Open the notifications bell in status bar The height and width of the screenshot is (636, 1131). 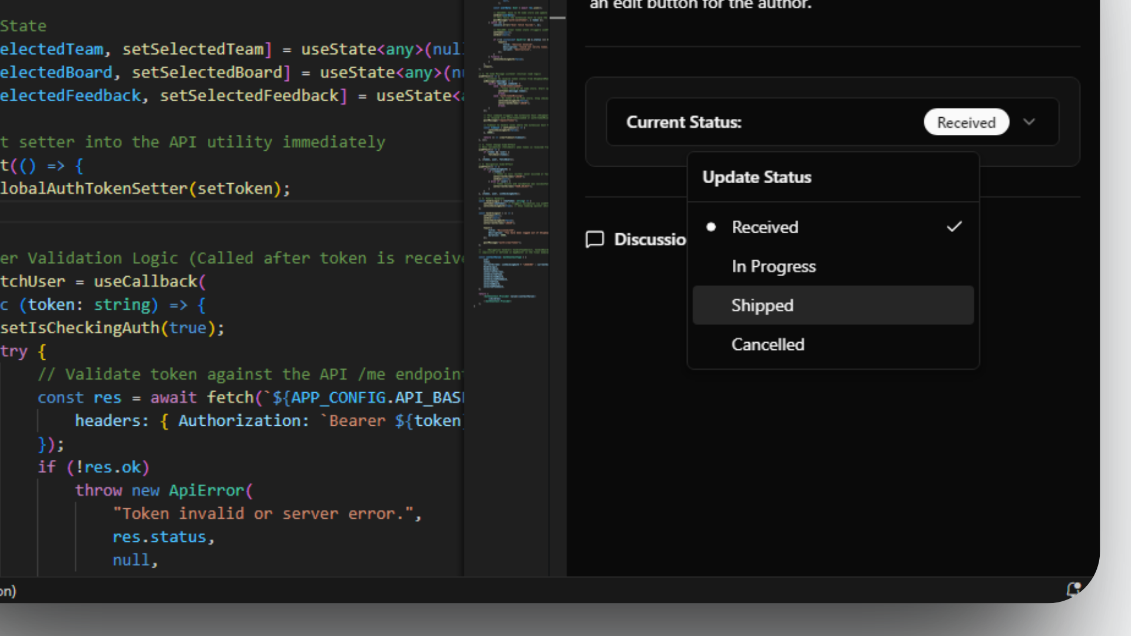pyautogui.click(x=1073, y=589)
